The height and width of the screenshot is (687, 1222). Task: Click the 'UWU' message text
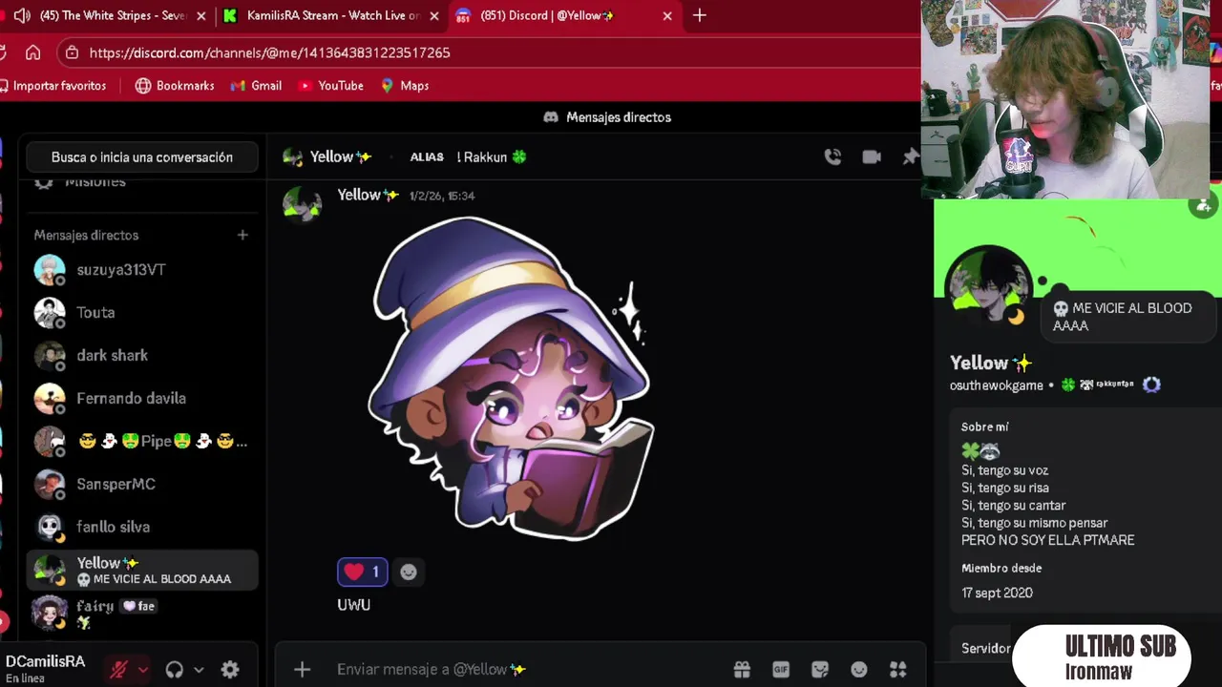tap(353, 605)
